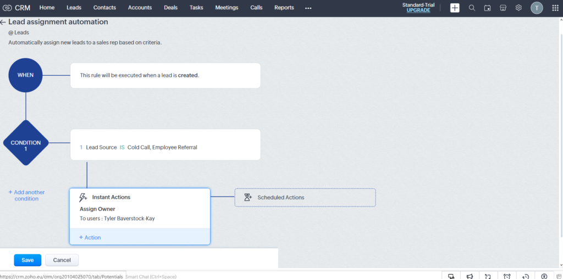563x279 pixels.
Task: Click the WHEN circle node
Action: pyautogui.click(x=25, y=75)
